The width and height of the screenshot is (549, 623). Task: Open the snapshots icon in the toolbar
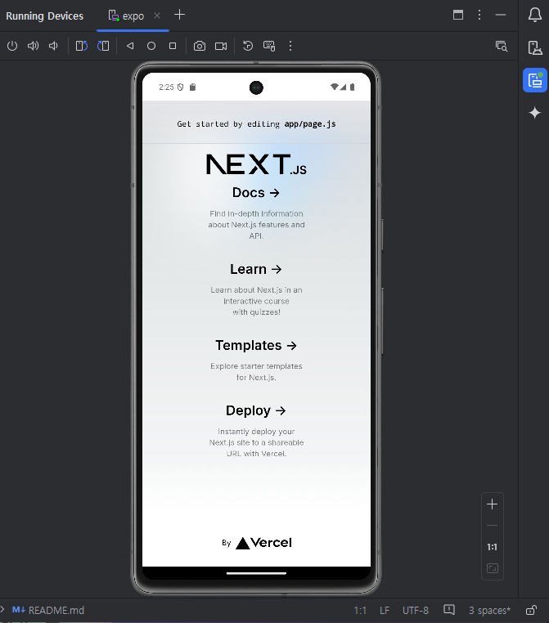(x=248, y=46)
